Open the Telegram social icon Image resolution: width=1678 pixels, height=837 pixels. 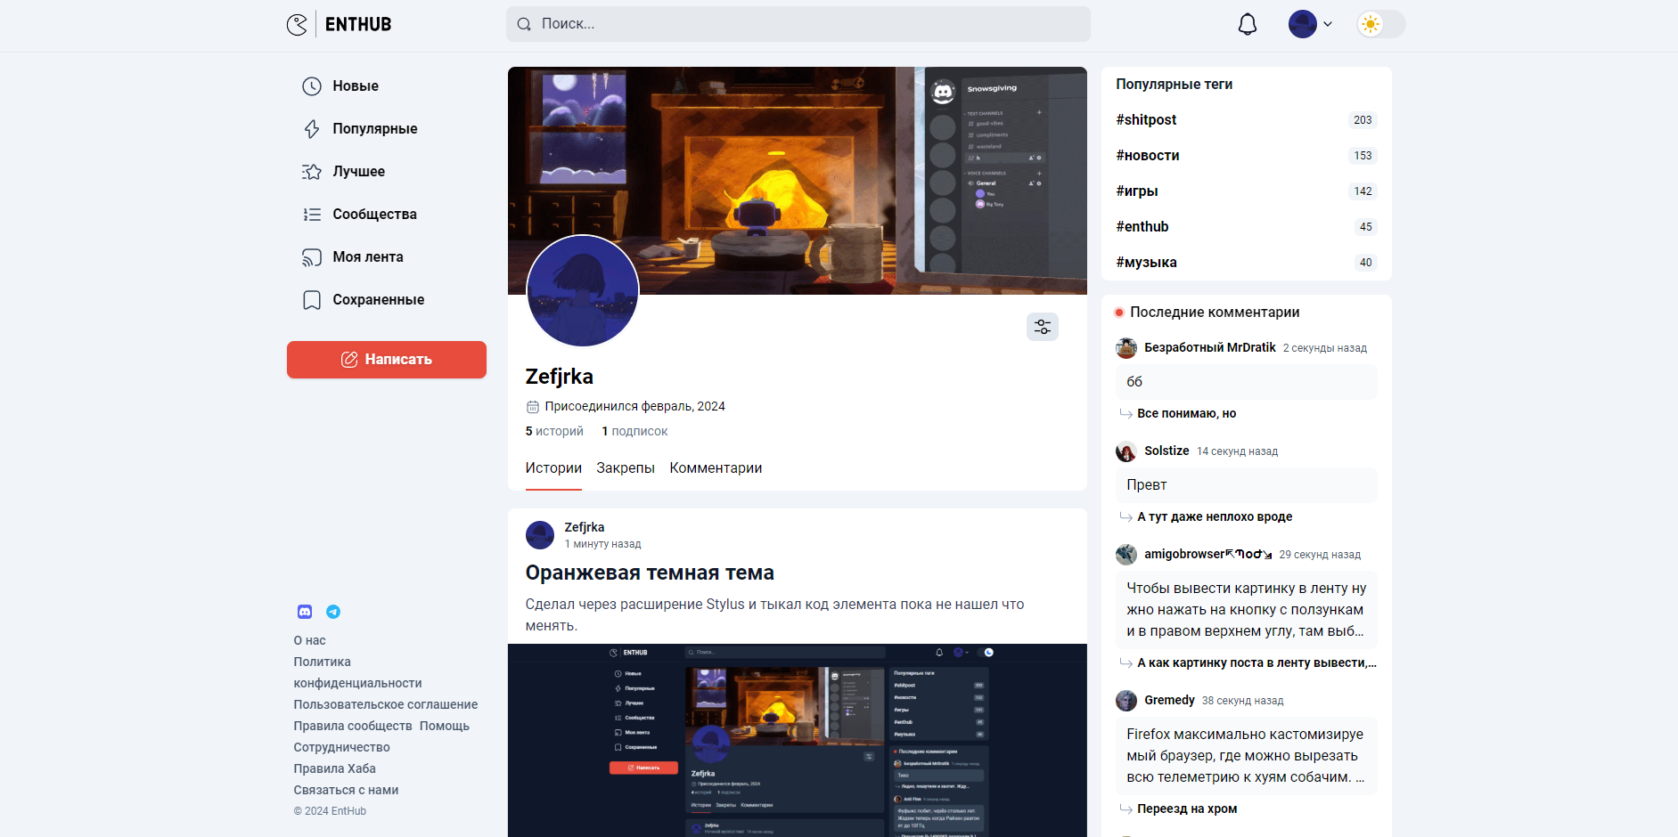(333, 612)
